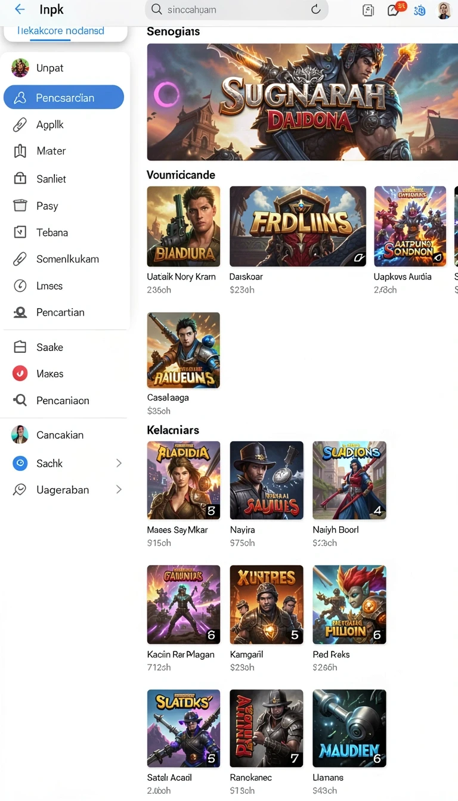Click the 'Casalaaga' game title
Image resolution: width=458 pixels, height=801 pixels.
coord(168,398)
